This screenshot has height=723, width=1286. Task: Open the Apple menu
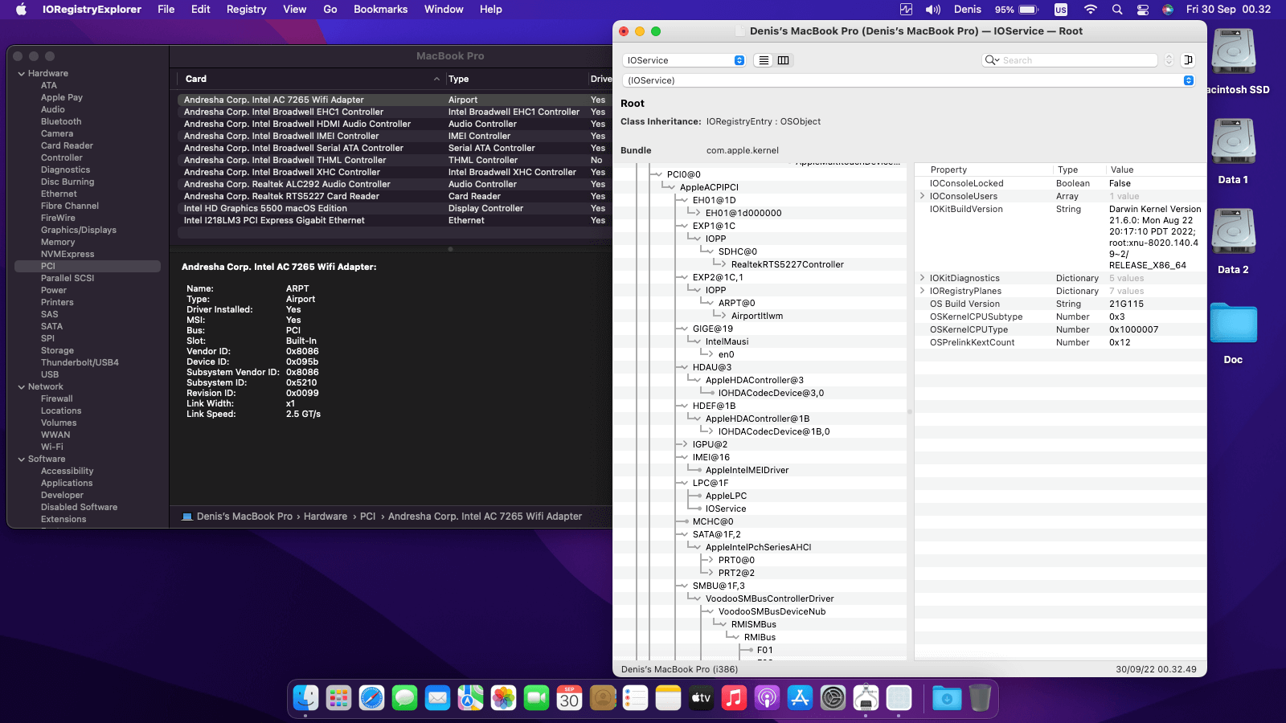(x=22, y=10)
